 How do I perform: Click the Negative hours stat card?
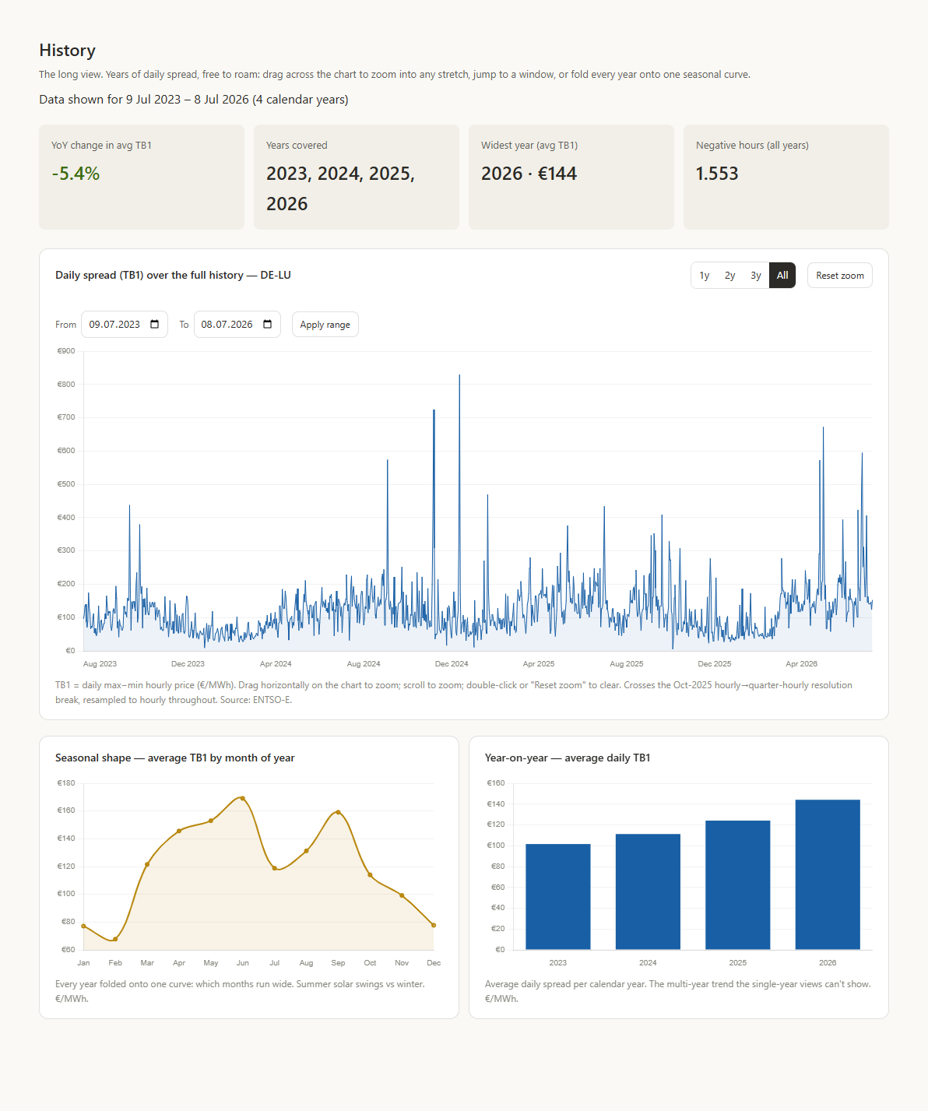(786, 177)
